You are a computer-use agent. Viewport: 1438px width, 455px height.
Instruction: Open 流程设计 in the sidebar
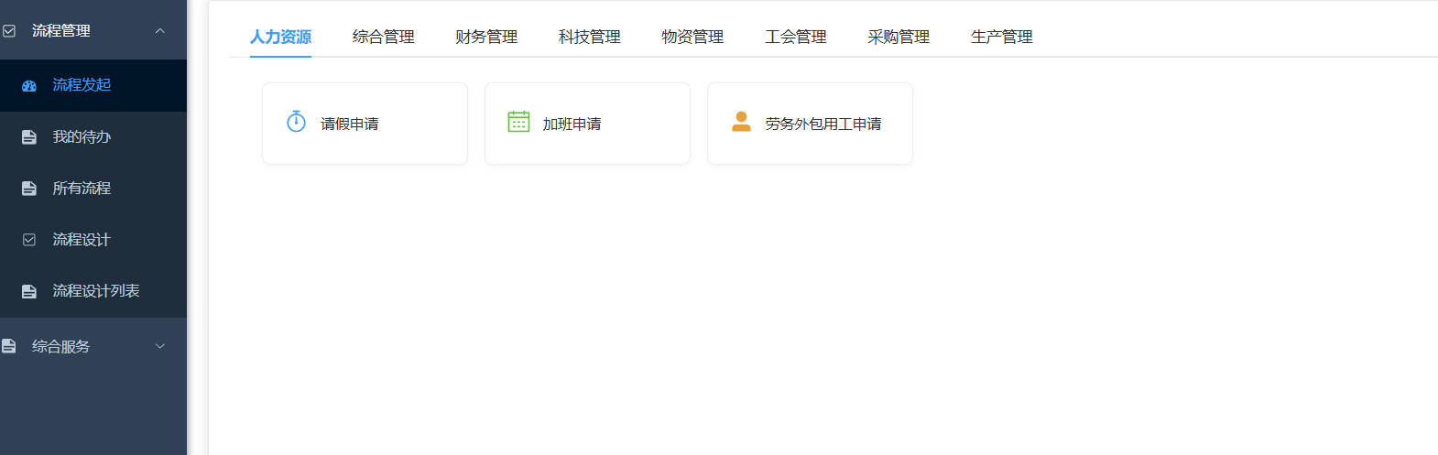click(93, 240)
